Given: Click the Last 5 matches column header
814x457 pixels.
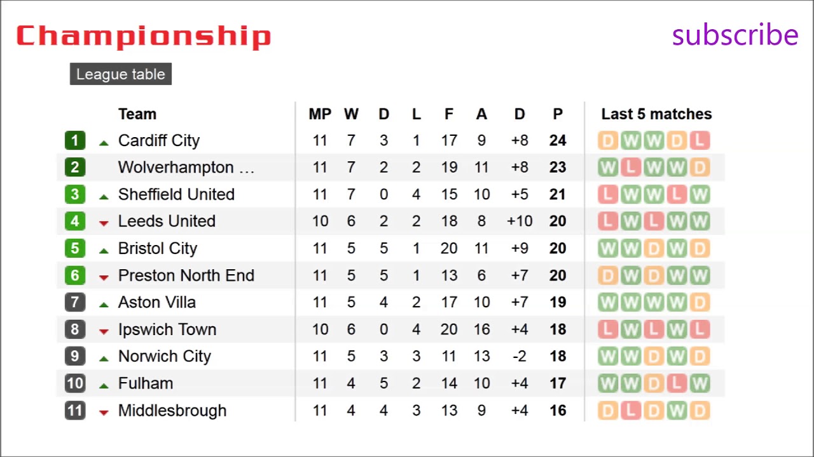Looking at the screenshot, I should [x=656, y=114].
